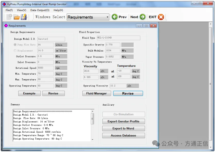Click the Summary scrollbar thumb
The image size is (215, 152).
[92, 119]
